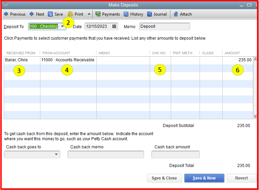Open the transaction Journal
Viewport: 259px width, 190px height.
tap(157, 14)
